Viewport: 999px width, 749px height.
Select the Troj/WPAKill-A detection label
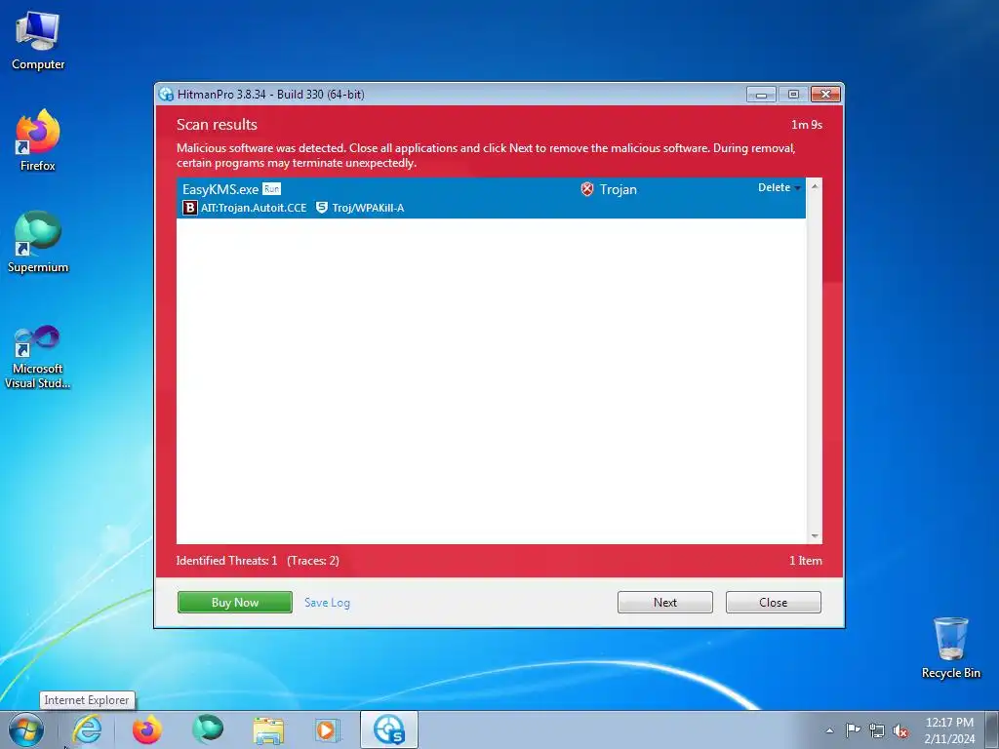368,208
